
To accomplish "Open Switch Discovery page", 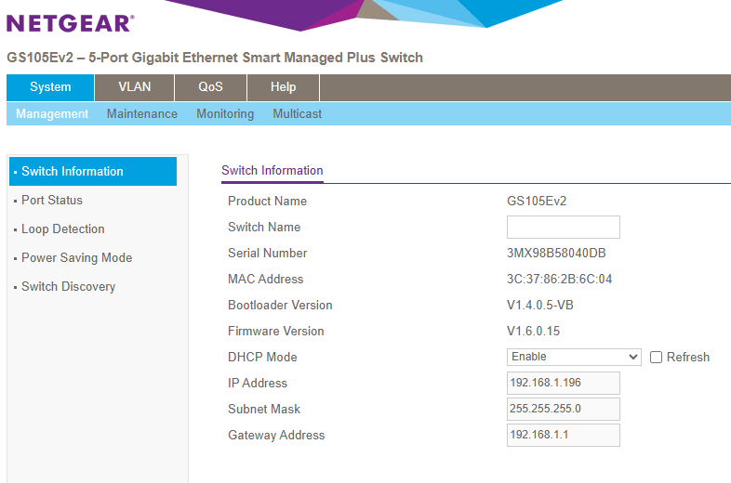I will coord(68,286).
